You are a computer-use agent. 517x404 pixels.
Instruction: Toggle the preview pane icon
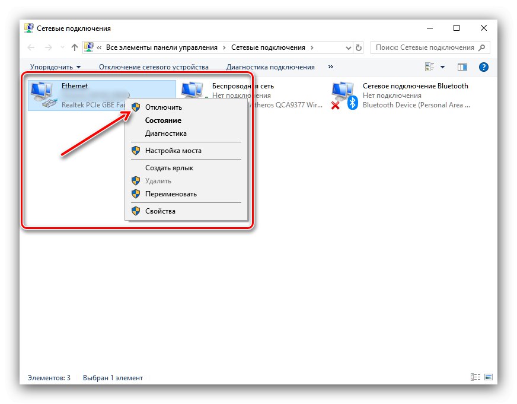(x=462, y=67)
